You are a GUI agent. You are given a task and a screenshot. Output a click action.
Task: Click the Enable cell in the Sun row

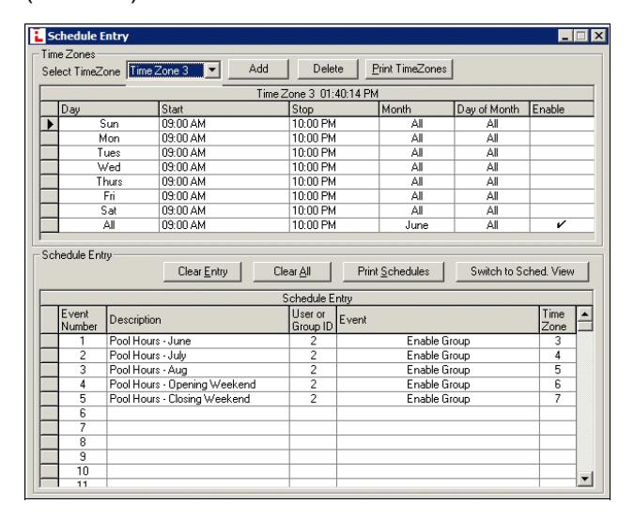pos(562,124)
